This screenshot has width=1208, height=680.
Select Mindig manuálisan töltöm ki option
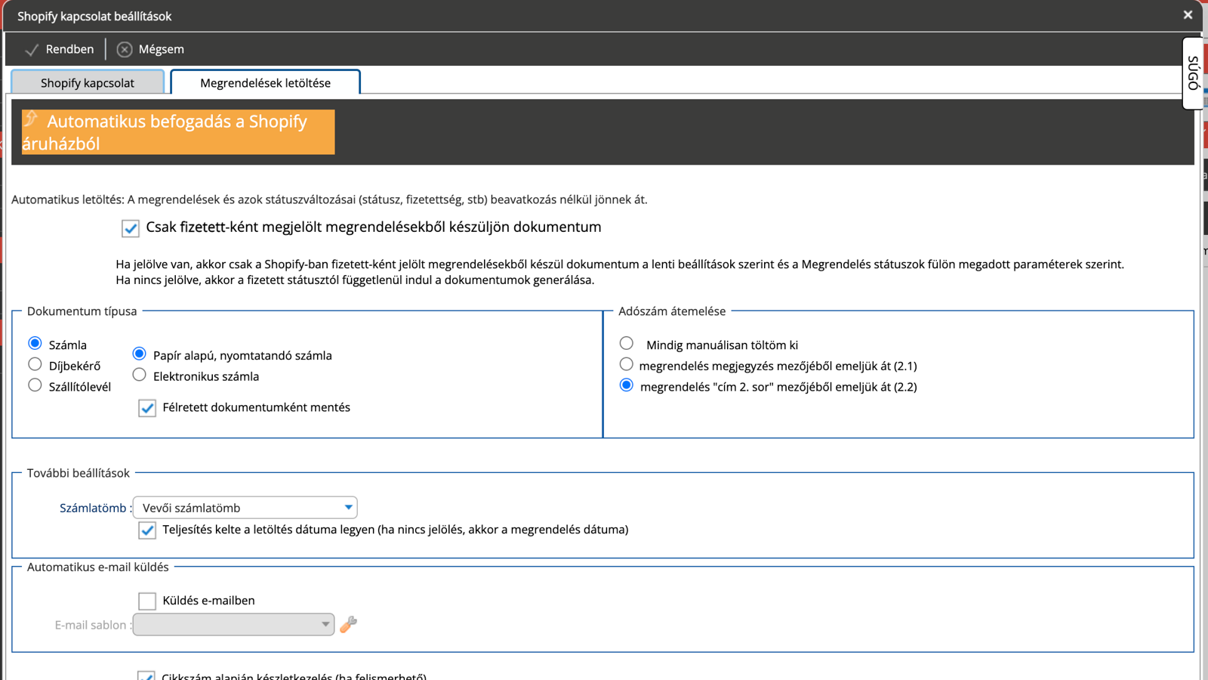[627, 343]
